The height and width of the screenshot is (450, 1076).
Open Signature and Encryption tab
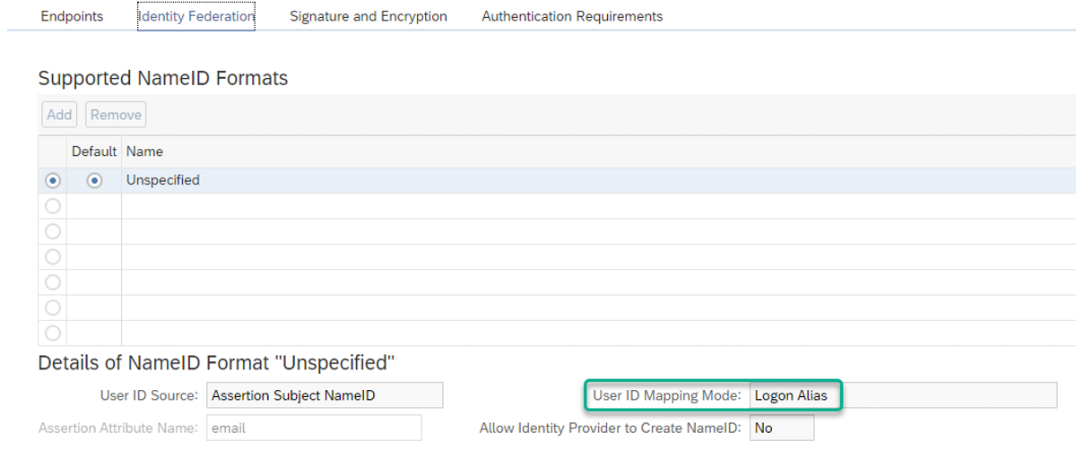(x=369, y=16)
